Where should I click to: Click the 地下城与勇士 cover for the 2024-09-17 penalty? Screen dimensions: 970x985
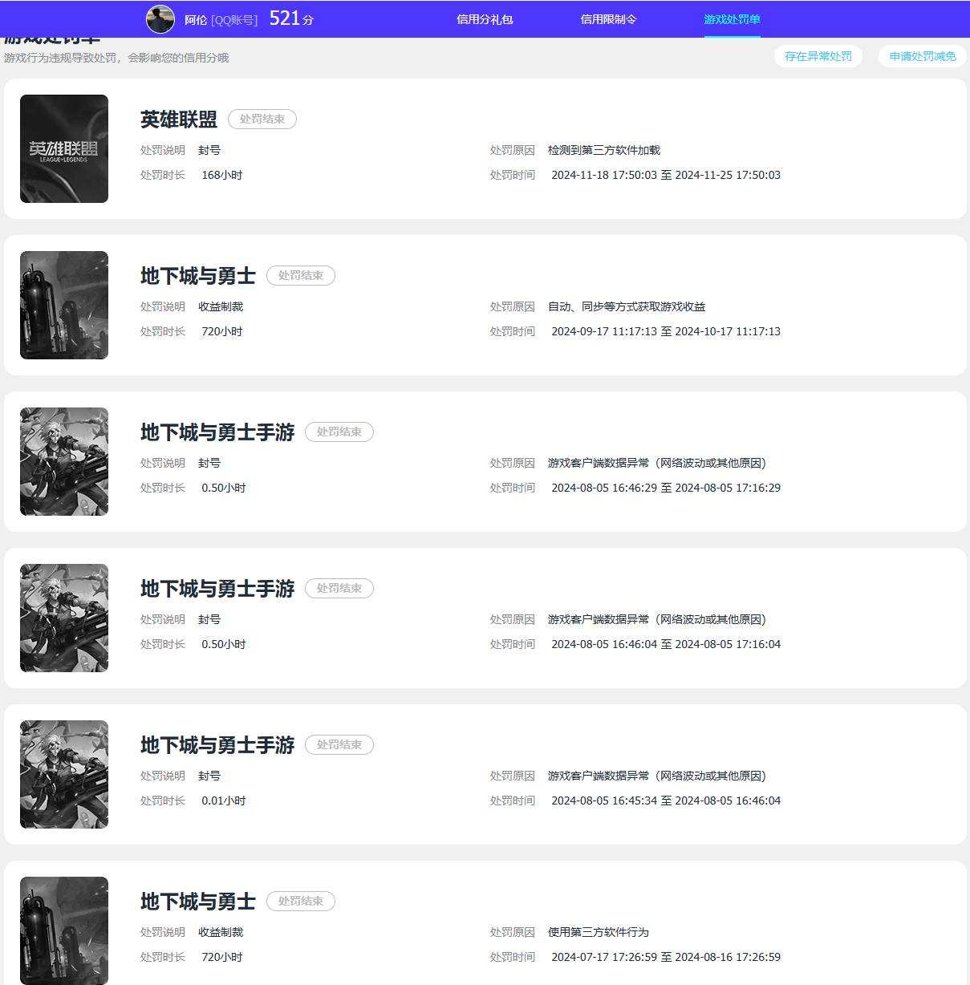(x=64, y=305)
